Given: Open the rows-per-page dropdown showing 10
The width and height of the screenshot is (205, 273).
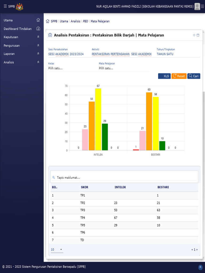Looking at the screenshot, I should (x=57, y=250).
